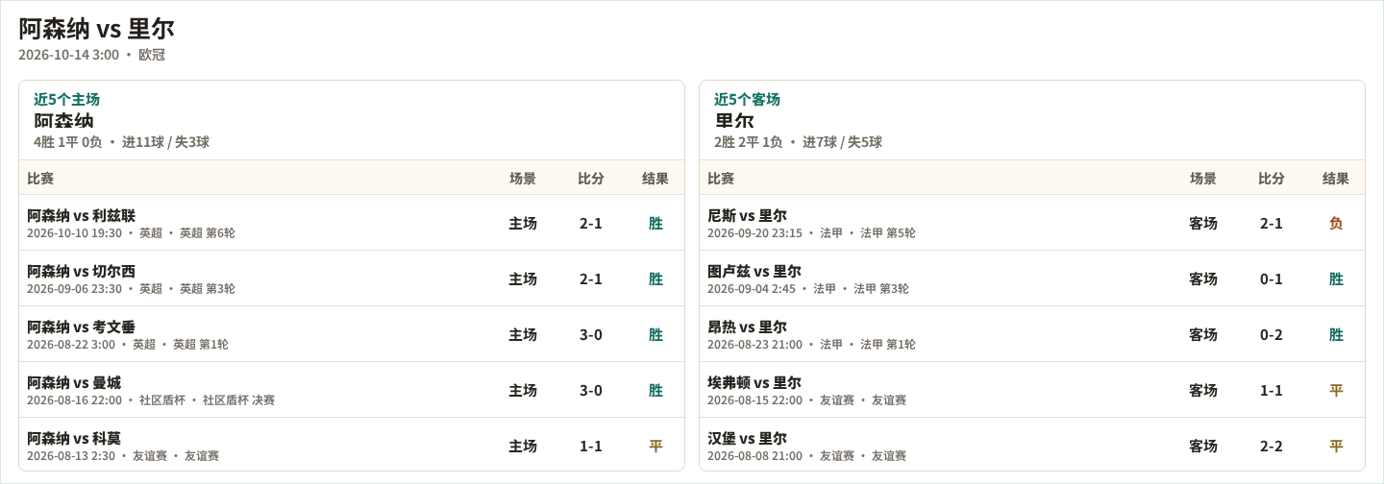Screen dimensions: 1384x484
Task: Open the 图卢兹 vs 里尔 match row
Action: click(x=1032, y=278)
